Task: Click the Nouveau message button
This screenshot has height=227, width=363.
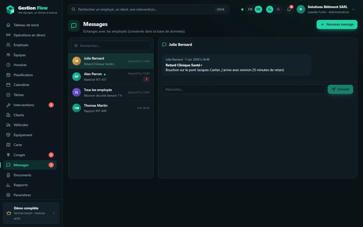Action: coord(337,24)
